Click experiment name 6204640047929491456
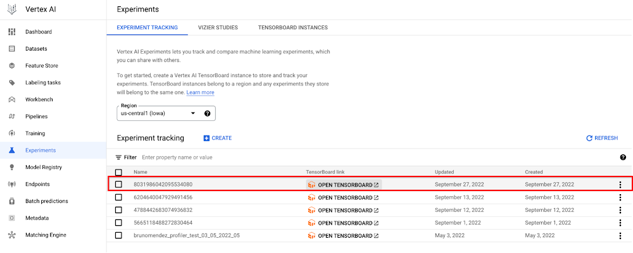This screenshot has height=253, width=633. pos(163,198)
